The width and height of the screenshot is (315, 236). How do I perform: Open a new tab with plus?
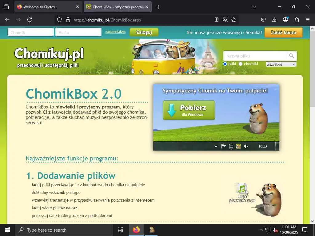point(158,7)
